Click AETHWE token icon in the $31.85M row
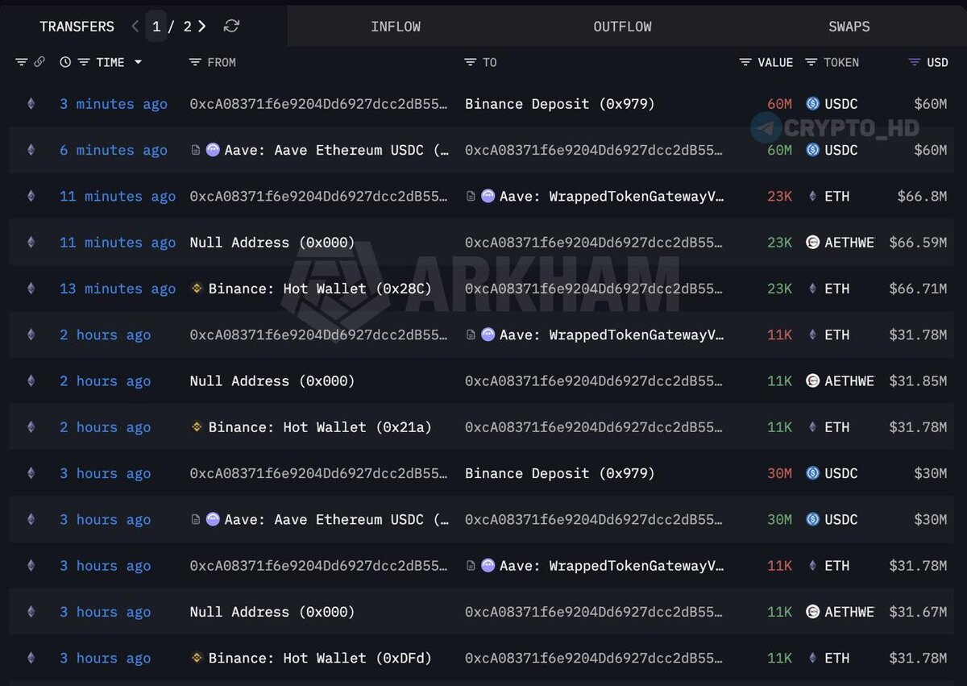Viewport: 967px width, 686px height. point(812,381)
